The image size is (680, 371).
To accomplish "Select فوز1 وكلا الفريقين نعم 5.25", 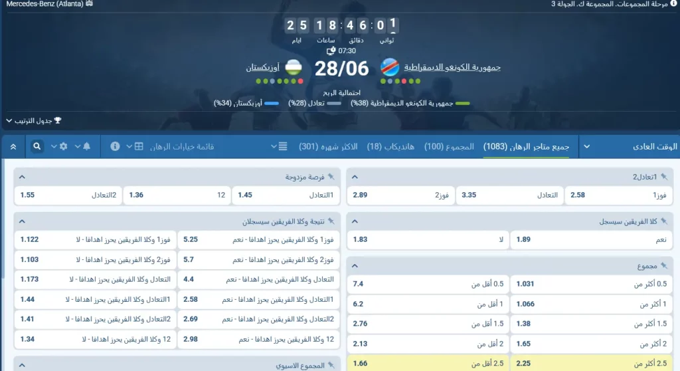I will (258, 239).
